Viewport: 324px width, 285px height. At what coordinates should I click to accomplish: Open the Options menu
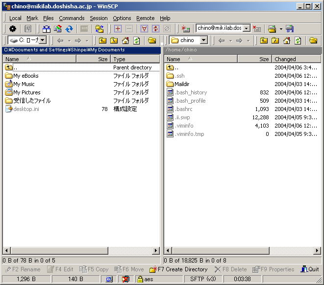coord(122,18)
